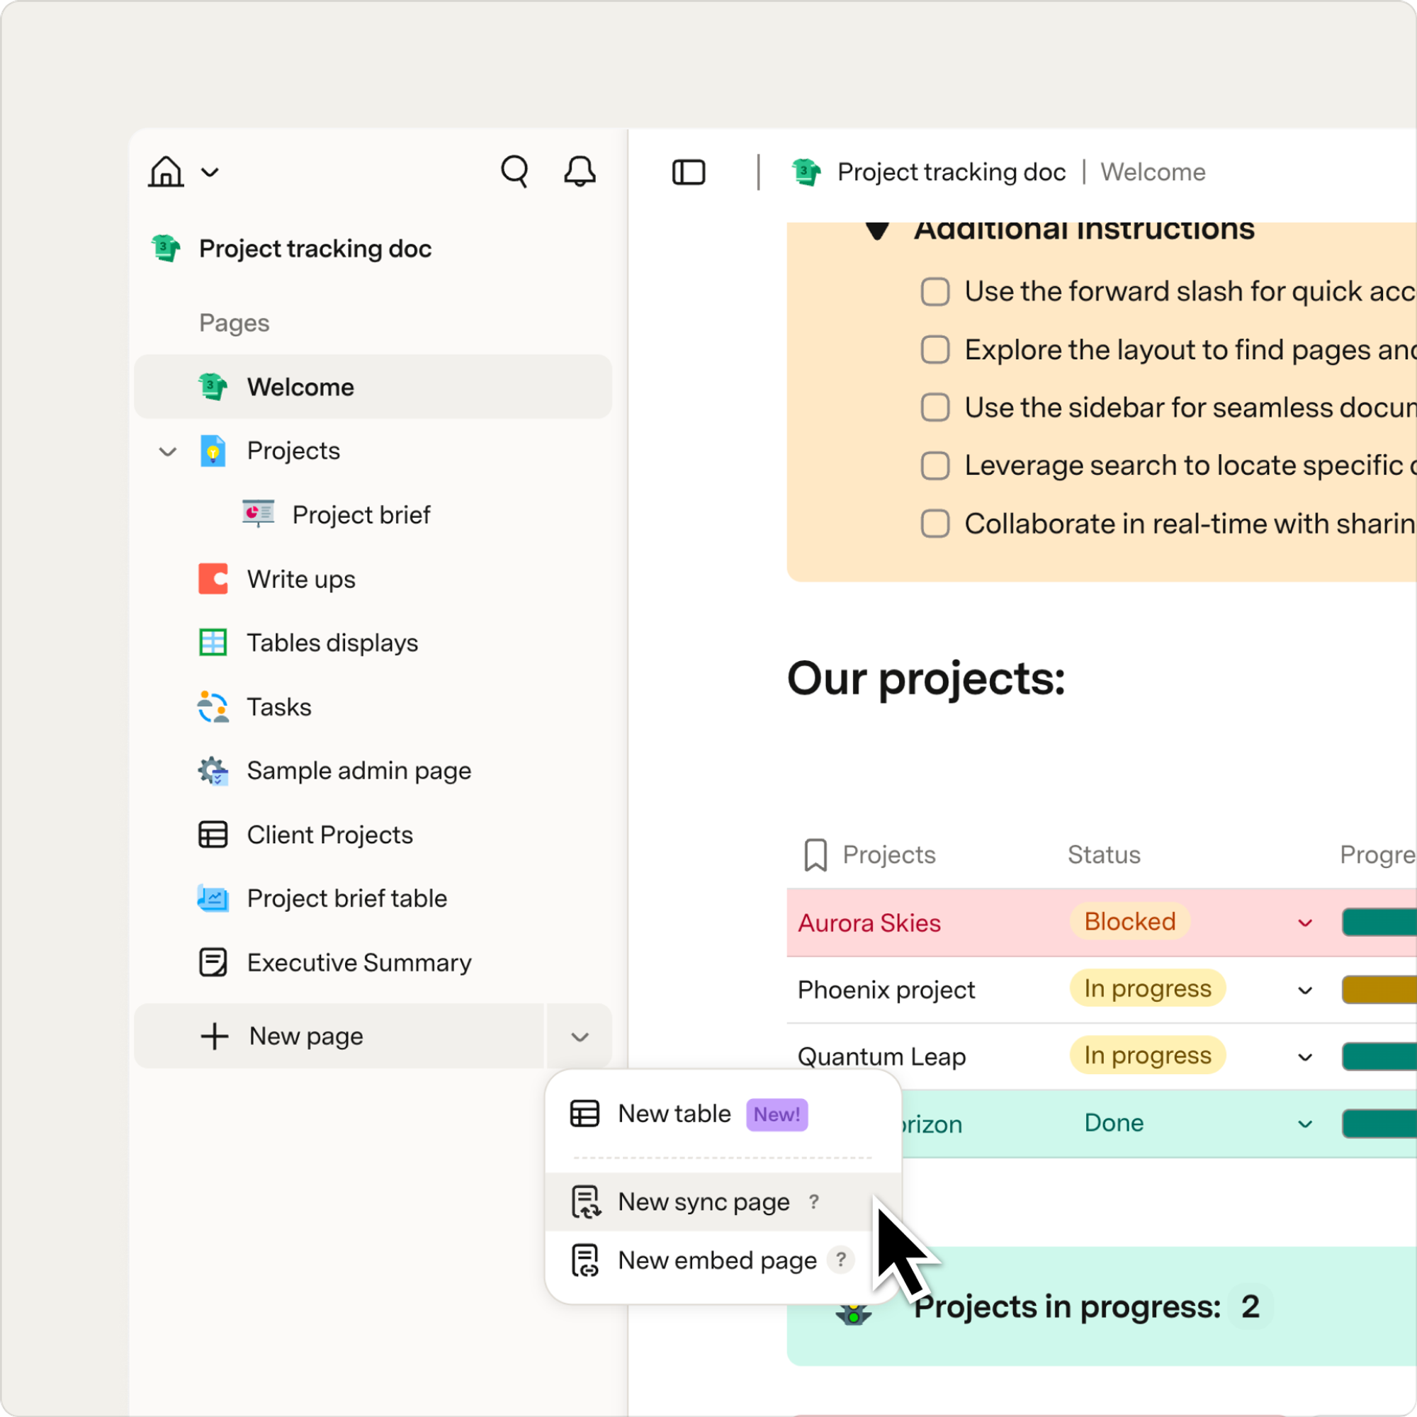This screenshot has width=1417, height=1417.
Task: Check 'Use the sidebar for seamless' checkbox
Action: click(935, 407)
